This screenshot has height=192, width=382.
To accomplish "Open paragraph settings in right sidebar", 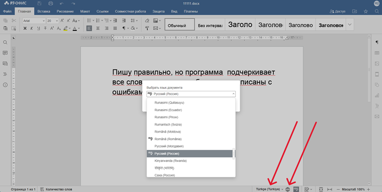I will pyautogui.click(x=377, y=42).
